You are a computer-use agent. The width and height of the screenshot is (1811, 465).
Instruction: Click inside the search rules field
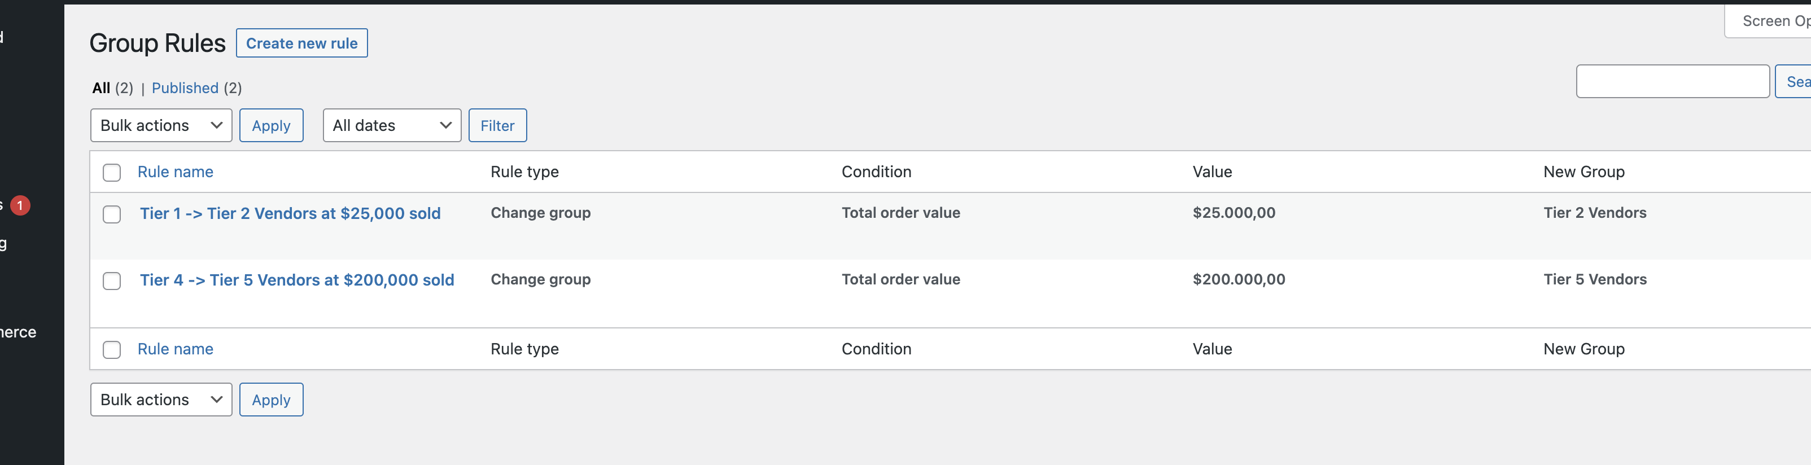(x=1673, y=81)
